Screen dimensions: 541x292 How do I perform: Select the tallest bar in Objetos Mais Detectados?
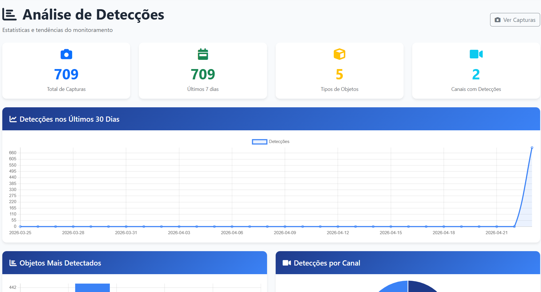coord(92,288)
